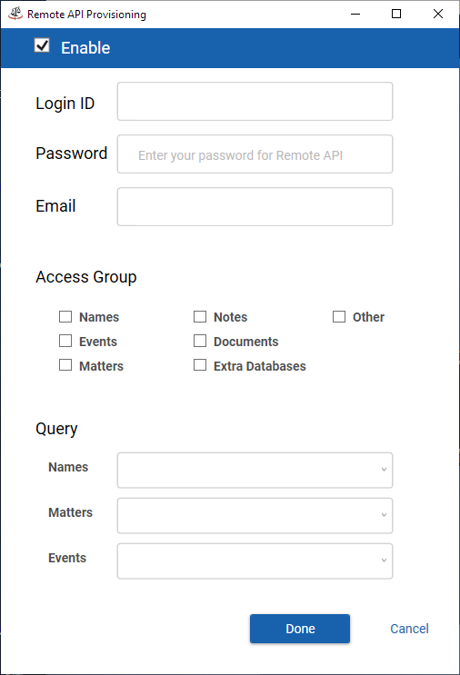The height and width of the screenshot is (675, 460).
Task: Click the Cancel link
Action: click(x=409, y=629)
